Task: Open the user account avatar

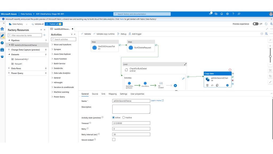Action: click(271, 14)
